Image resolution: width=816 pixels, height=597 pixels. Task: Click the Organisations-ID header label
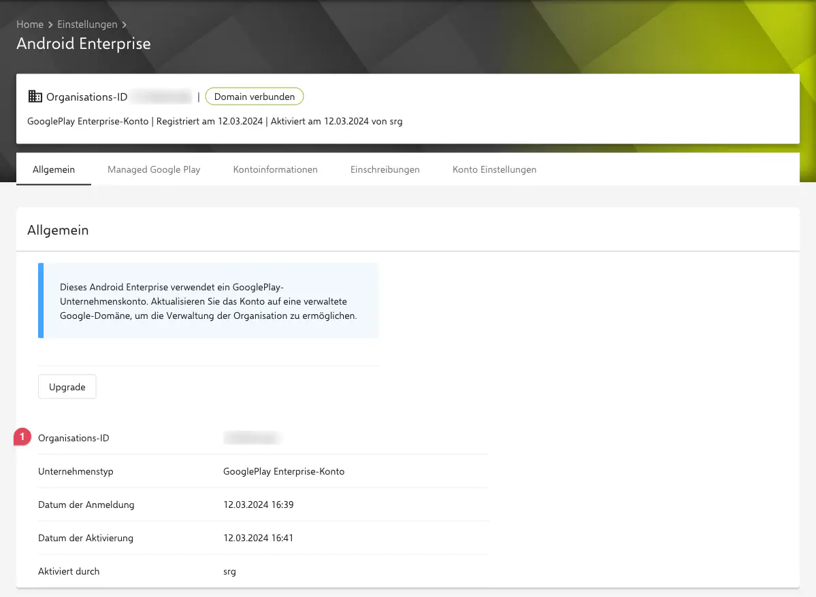click(x=87, y=97)
